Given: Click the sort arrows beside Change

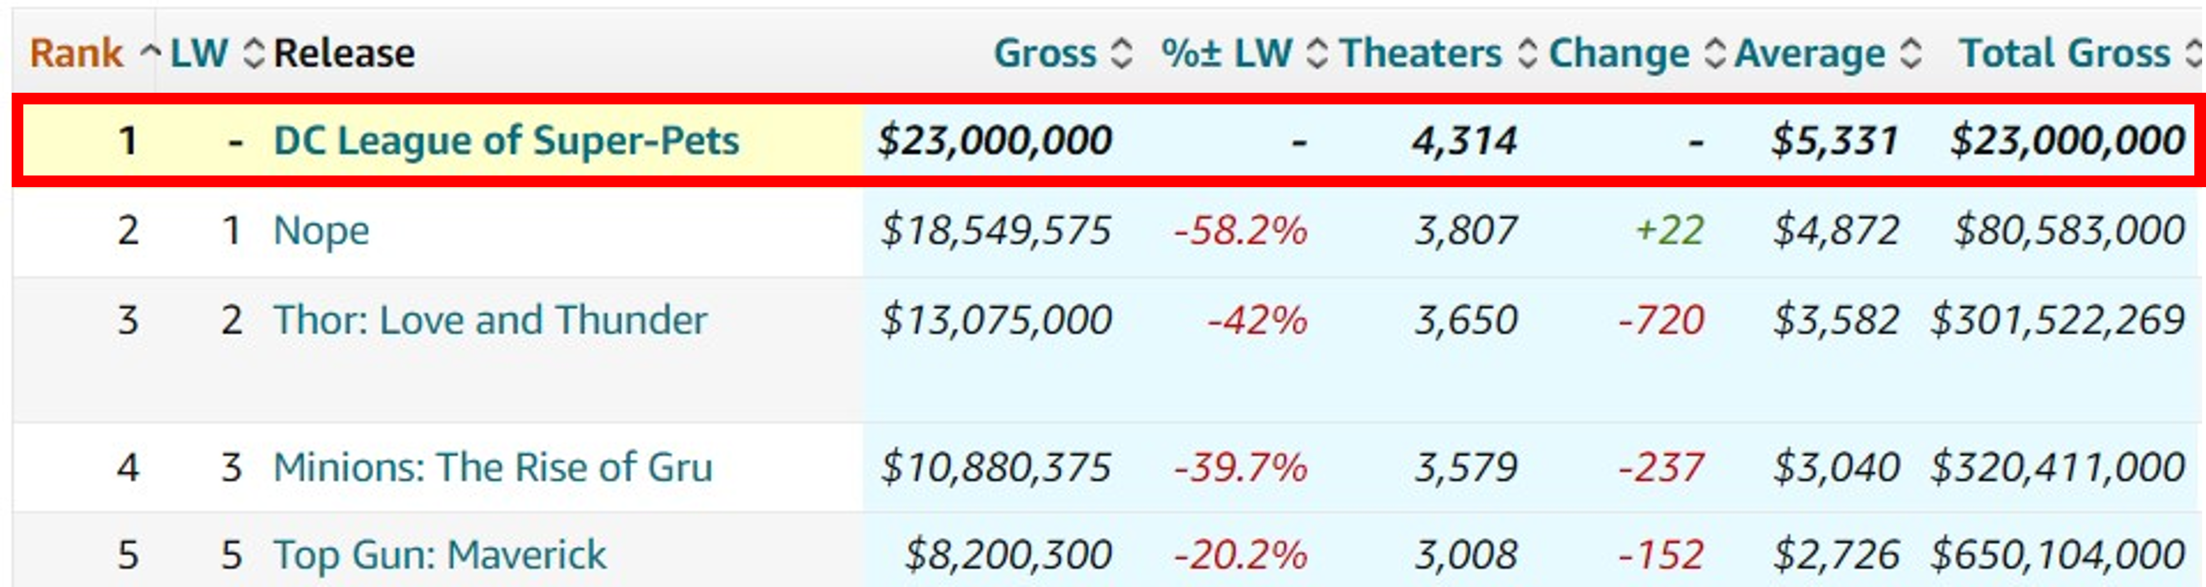Looking at the screenshot, I should 1714,53.
